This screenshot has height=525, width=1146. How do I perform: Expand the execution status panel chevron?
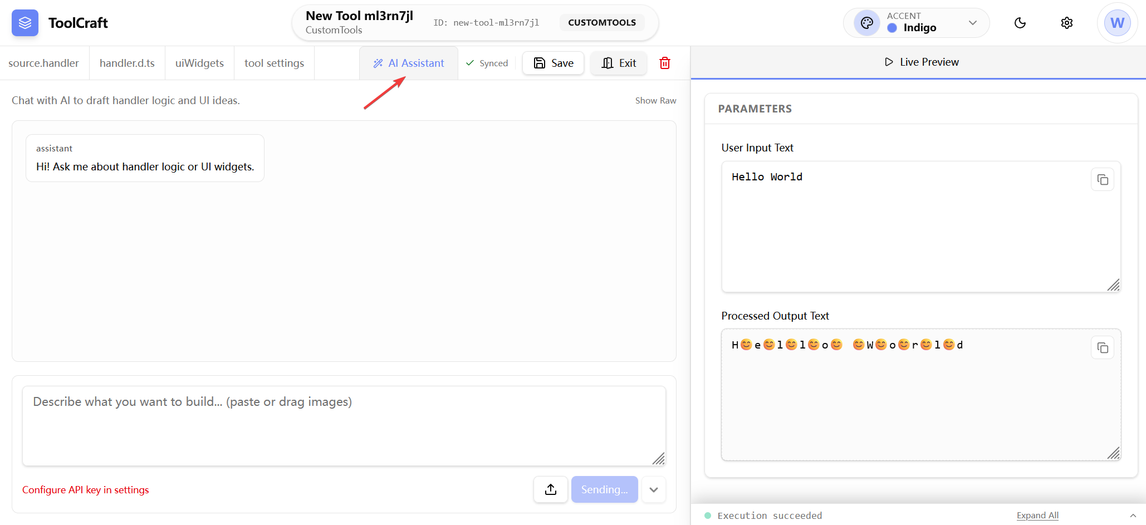1133,516
